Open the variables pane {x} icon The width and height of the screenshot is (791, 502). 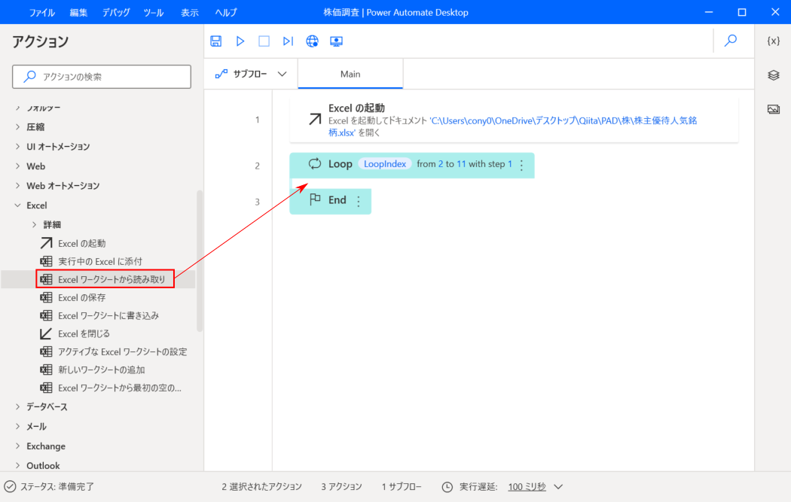774,41
